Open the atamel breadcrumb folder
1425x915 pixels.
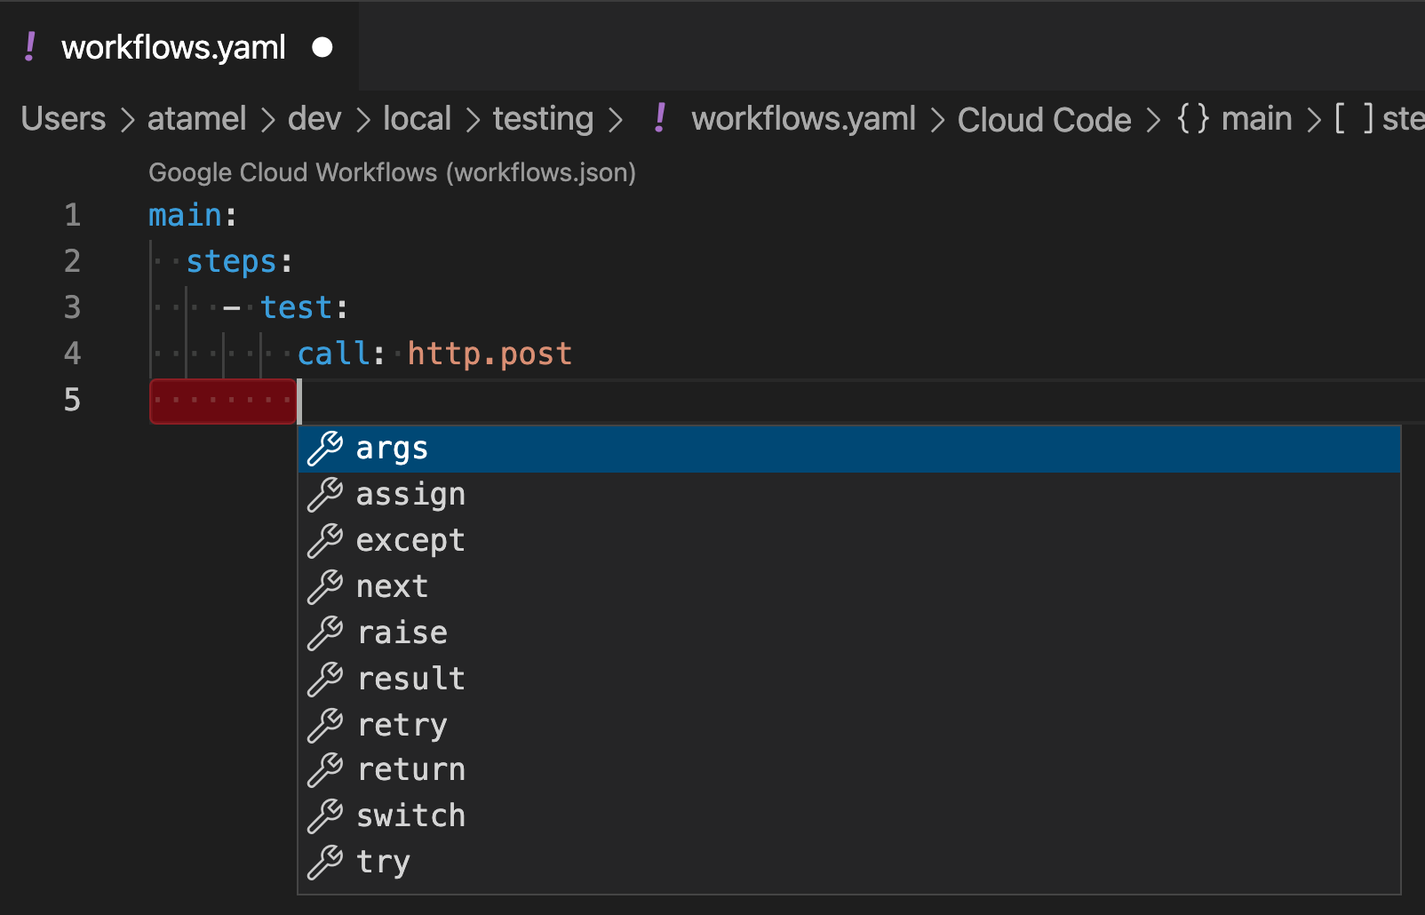(x=196, y=119)
